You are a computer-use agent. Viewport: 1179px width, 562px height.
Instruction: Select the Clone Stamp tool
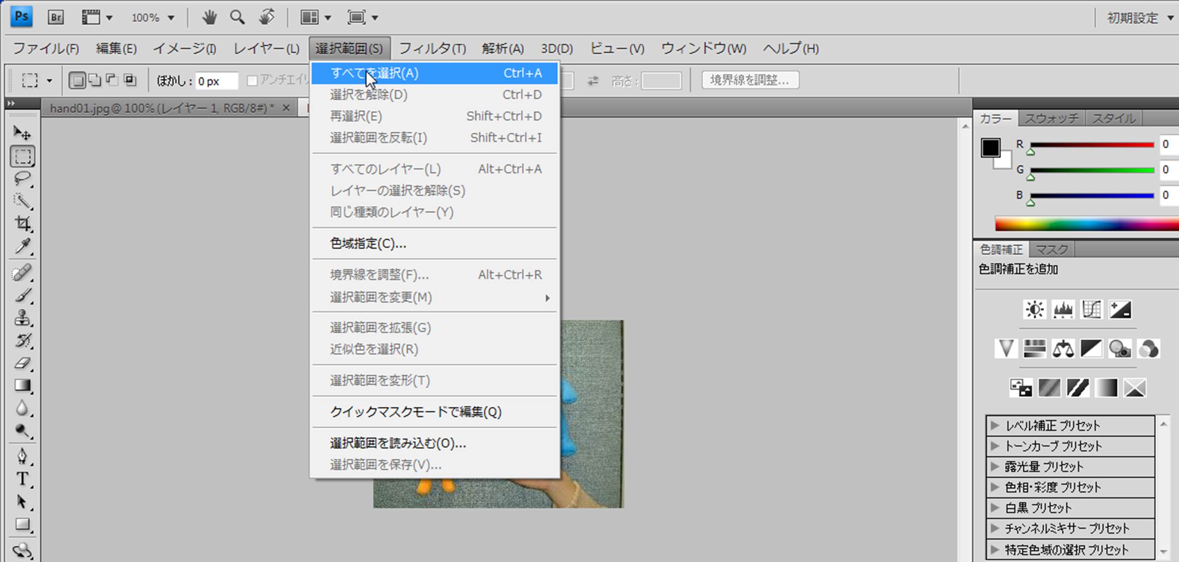pyautogui.click(x=22, y=318)
